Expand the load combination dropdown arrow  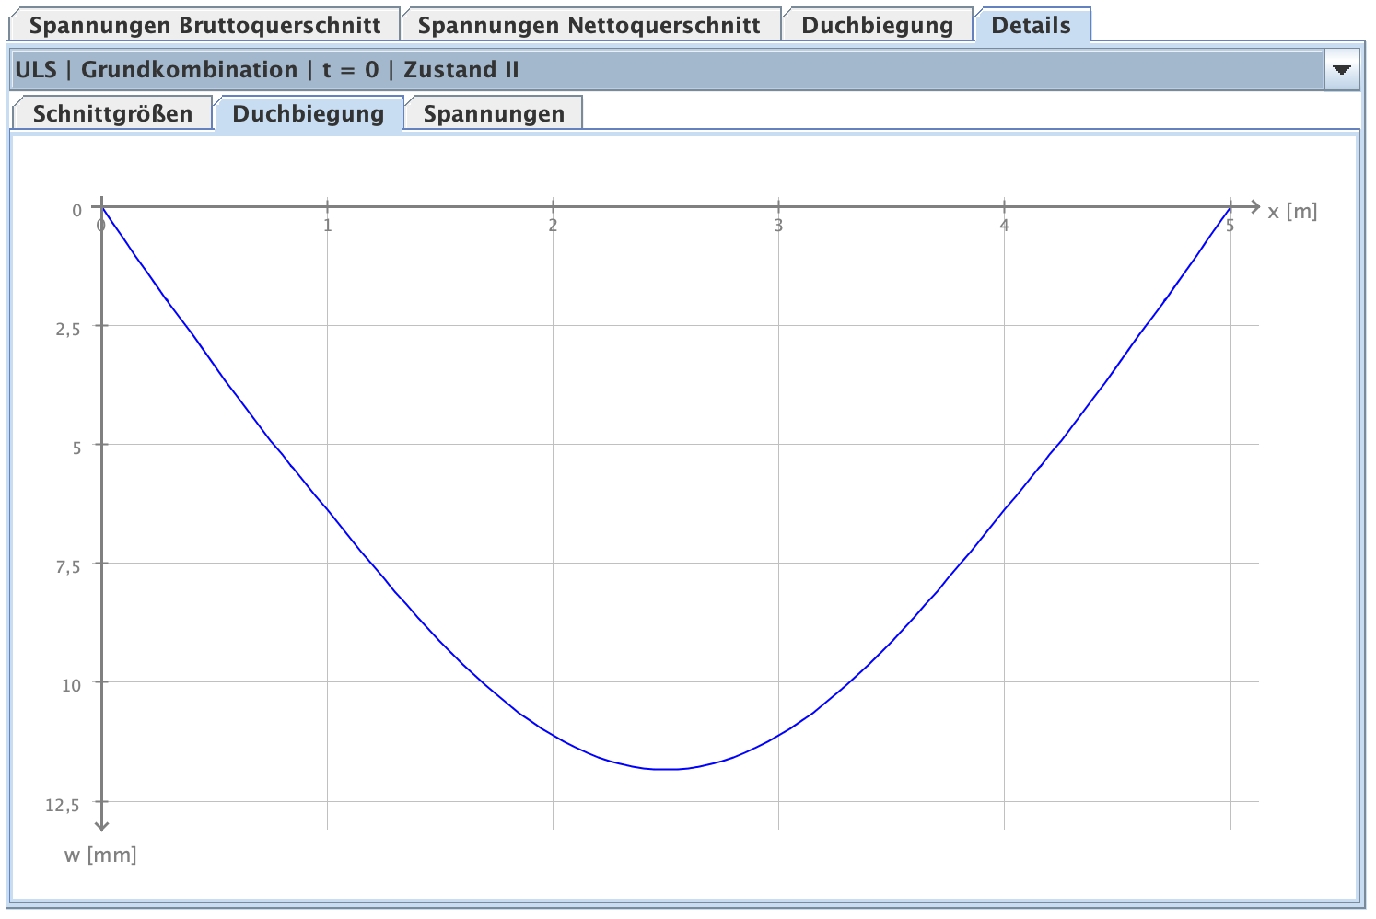(x=1342, y=70)
